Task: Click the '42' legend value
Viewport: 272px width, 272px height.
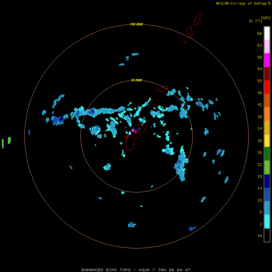Action: pyautogui.click(x=260, y=105)
